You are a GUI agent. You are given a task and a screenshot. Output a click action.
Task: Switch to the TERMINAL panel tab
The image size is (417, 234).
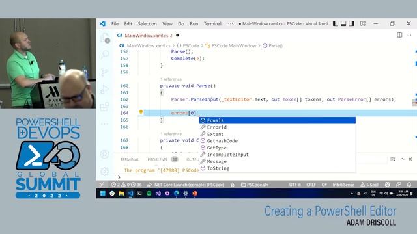130,159
